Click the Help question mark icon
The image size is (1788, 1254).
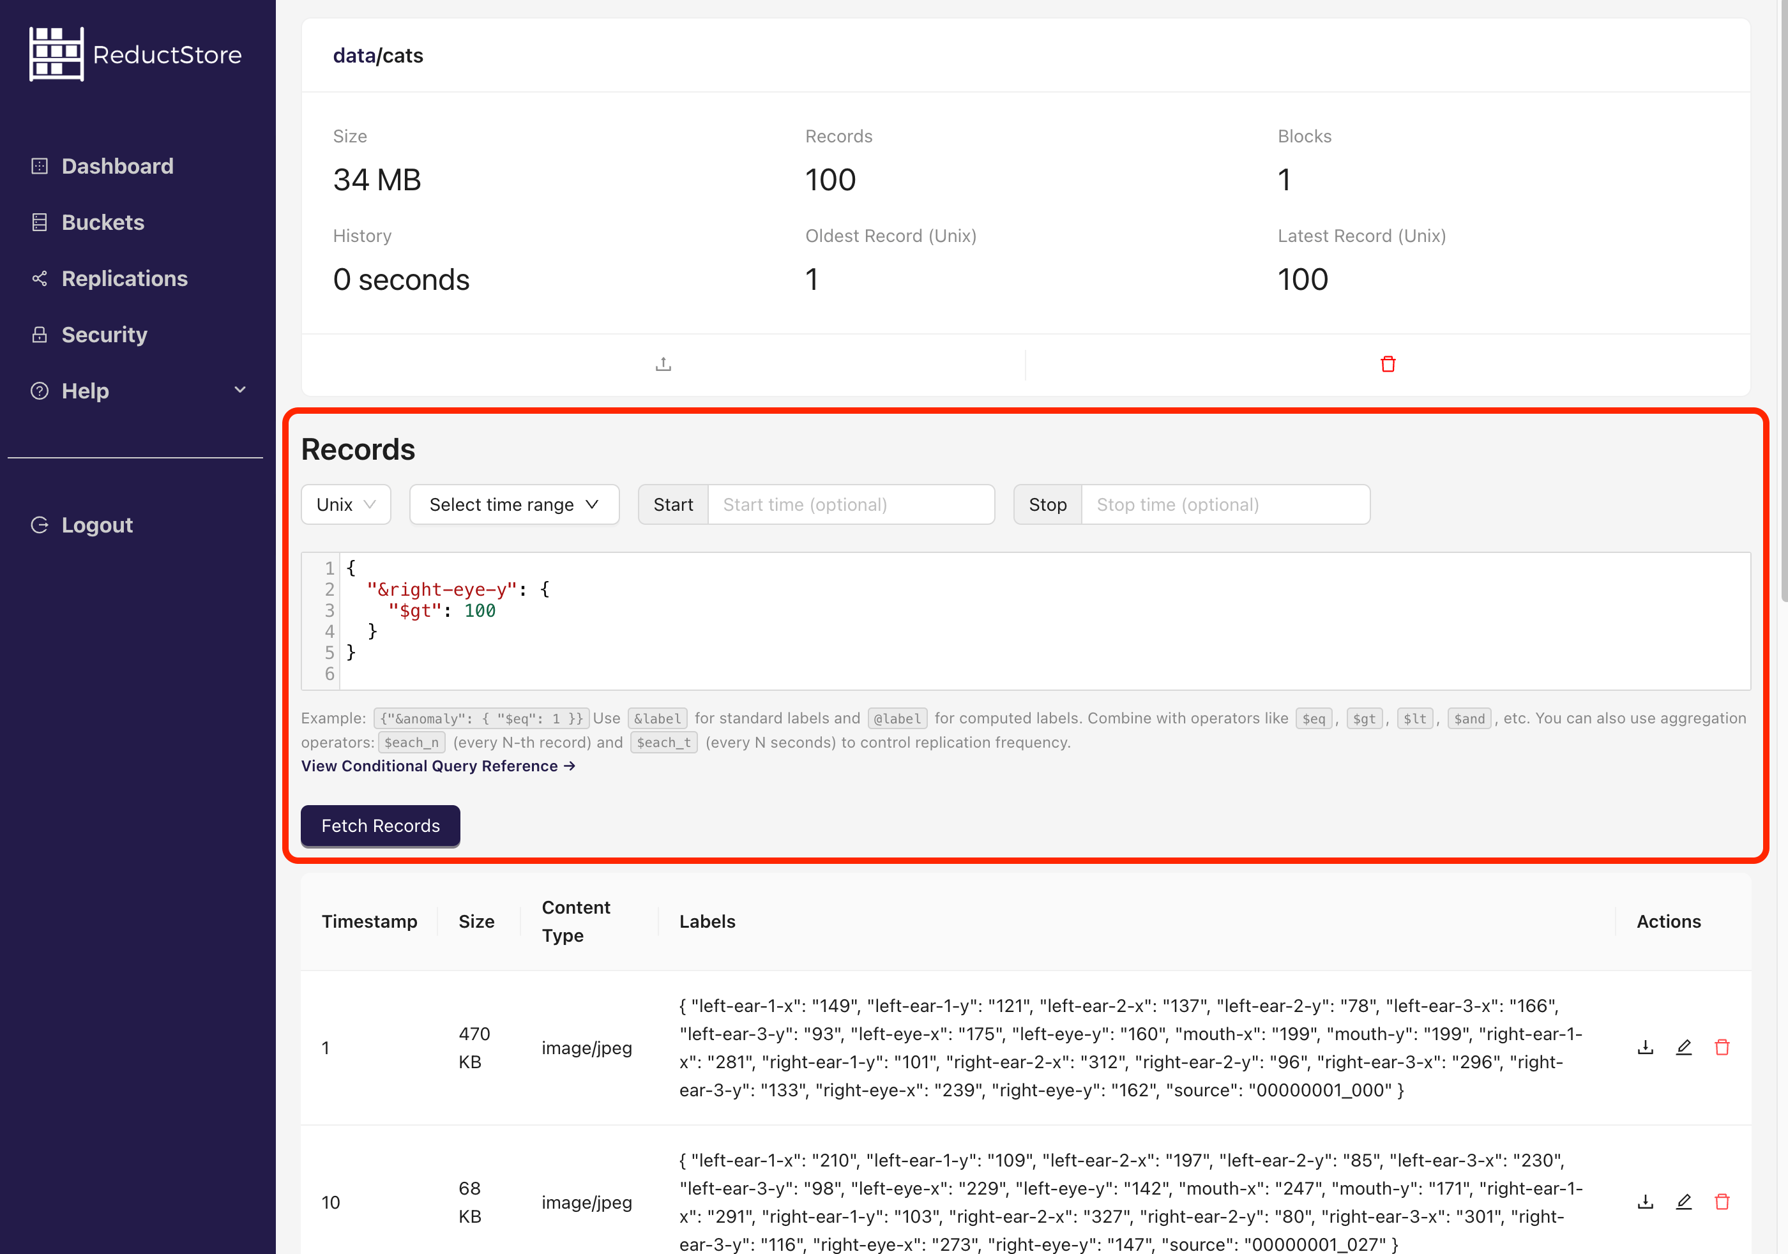[x=40, y=390]
